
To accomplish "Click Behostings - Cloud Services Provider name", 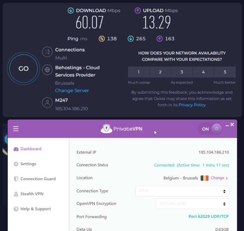I will click(77, 71).
